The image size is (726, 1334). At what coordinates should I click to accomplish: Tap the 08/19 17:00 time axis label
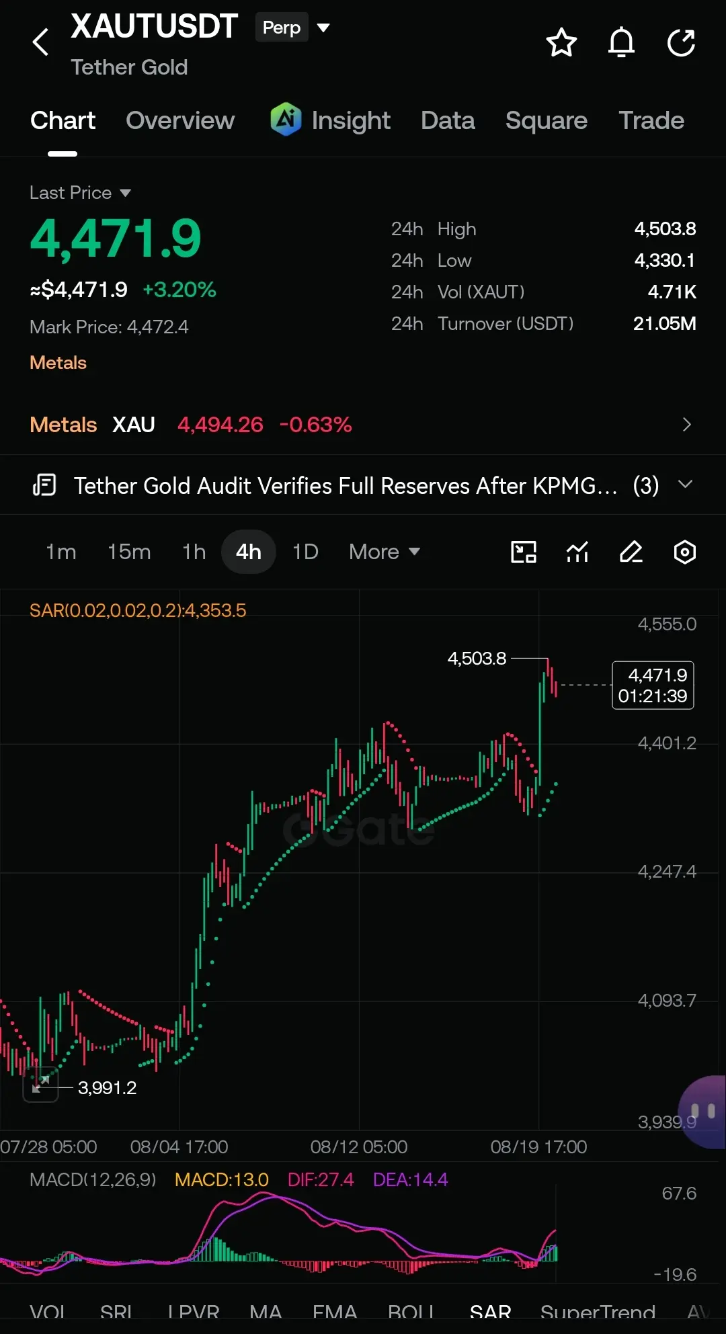coord(538,1147)
